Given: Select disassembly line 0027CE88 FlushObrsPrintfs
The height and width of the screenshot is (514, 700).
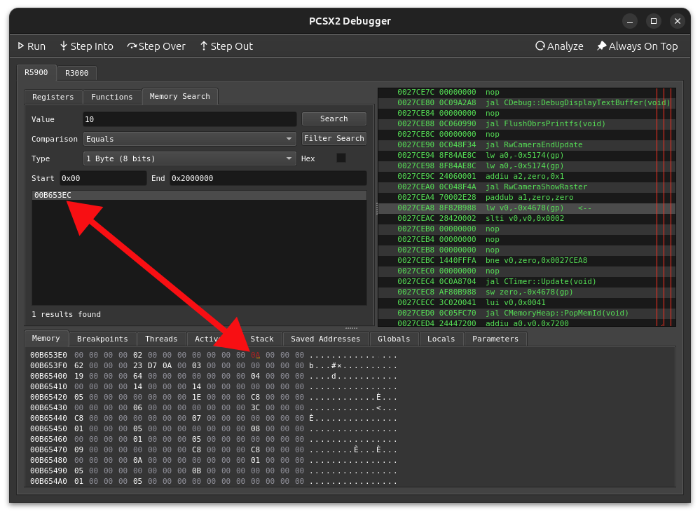Looking at the screenshot, I should (527, 124).
